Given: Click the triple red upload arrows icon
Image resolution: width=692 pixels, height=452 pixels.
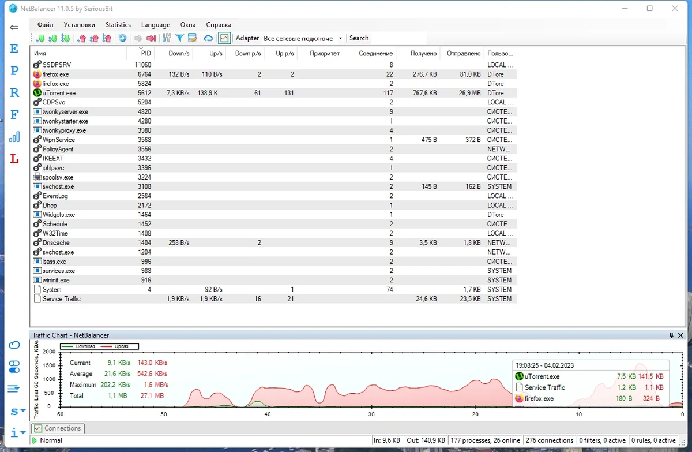Looking at the screenshot, I should point(107,38).
